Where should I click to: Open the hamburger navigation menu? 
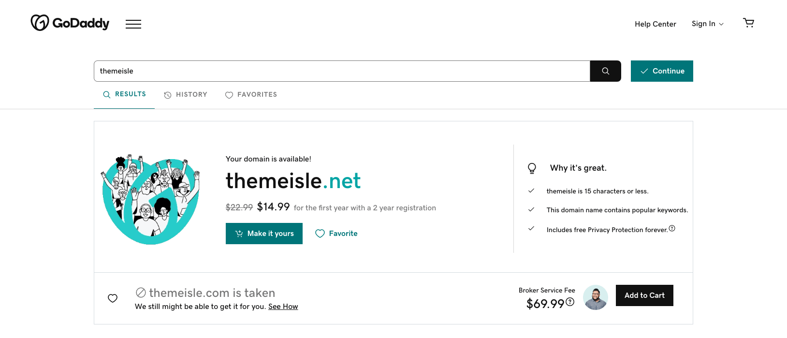click(x=133, y=24)
